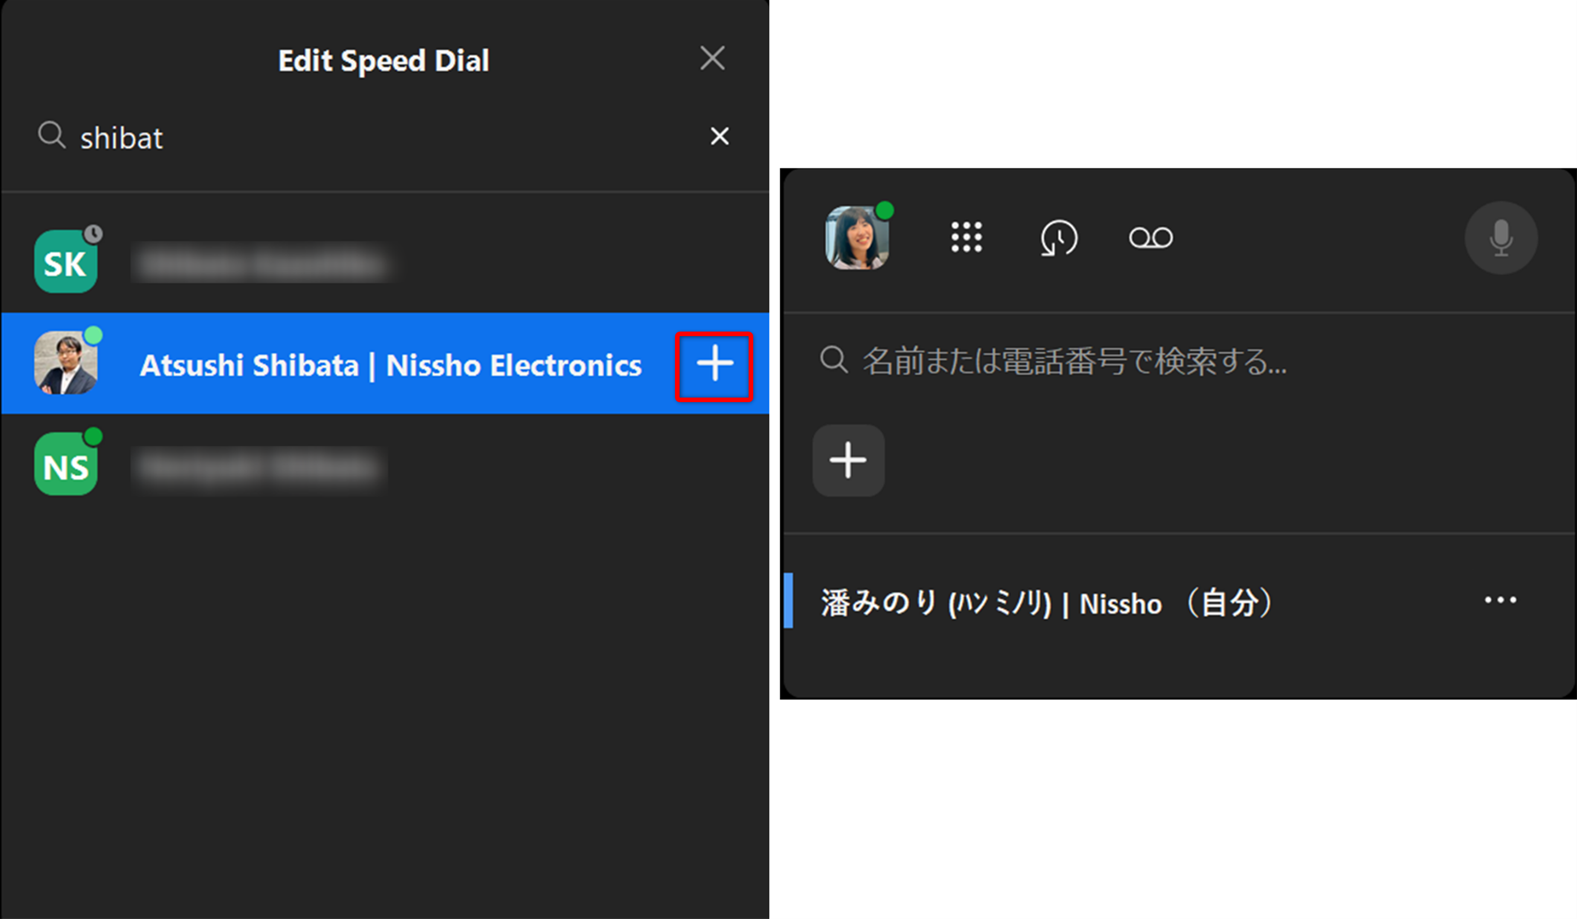Open the dial pad grid icon
Image resolution: width=1577 pixels, height=919 pixels.
coord(966,237)
